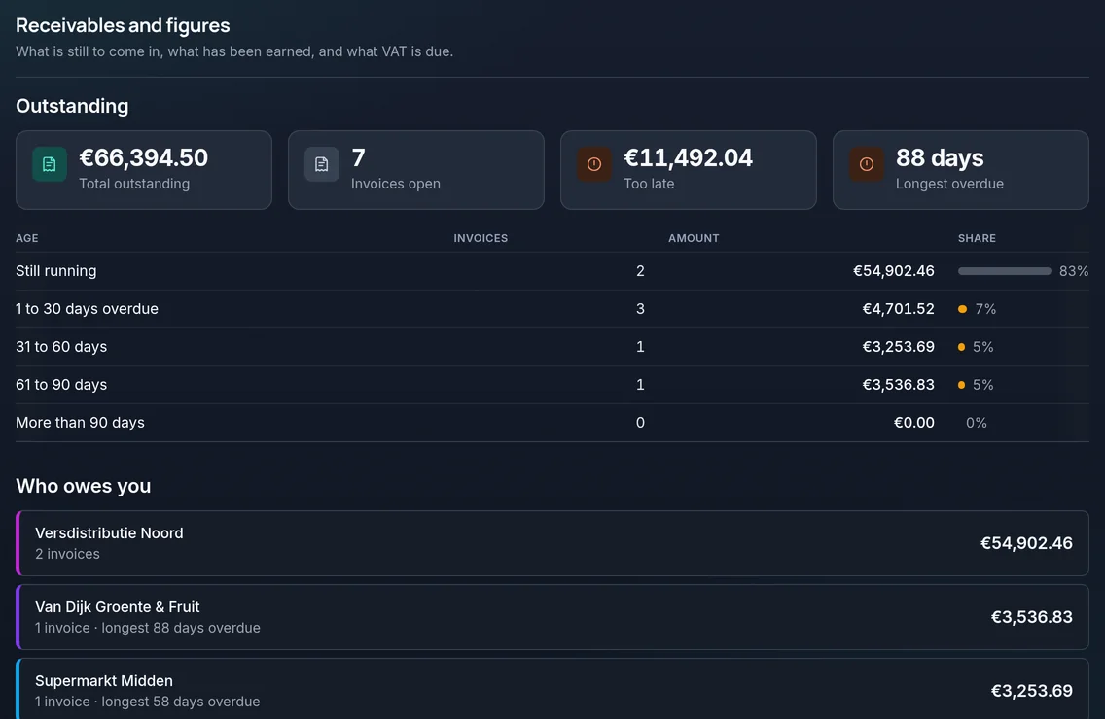Click the 'Who owes you' heading
The height and width of the screenshot is (719, 1105).
pos(83,486)
